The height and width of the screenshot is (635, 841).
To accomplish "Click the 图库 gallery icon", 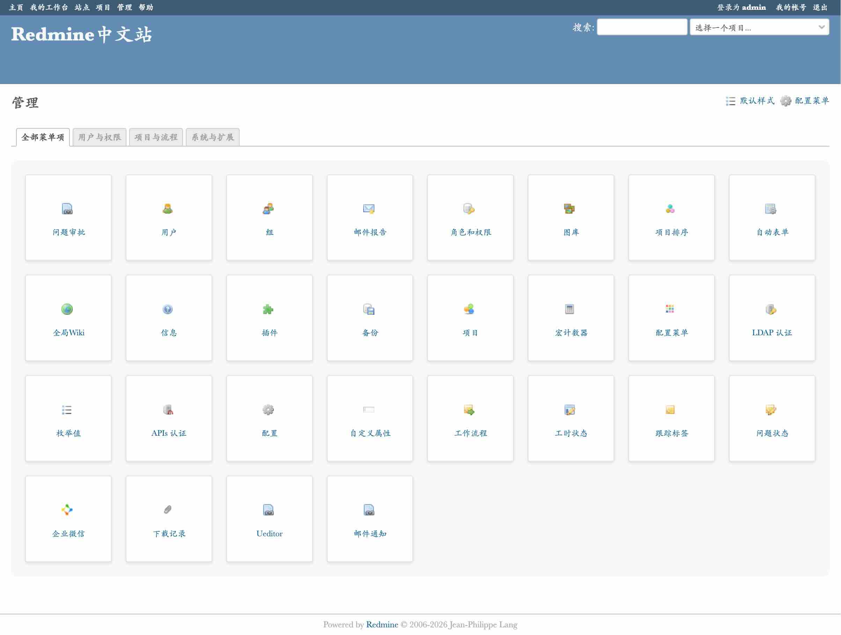I will pyautogui.click(x=570, y=209).
